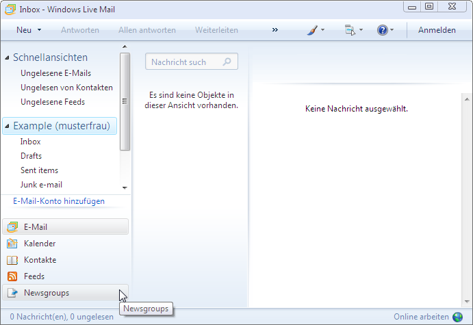This screenshot has width=473, height=325.
Task: Expand the help icon dropdown arrow
Action: pyautogui.click(x=392, y=30)
